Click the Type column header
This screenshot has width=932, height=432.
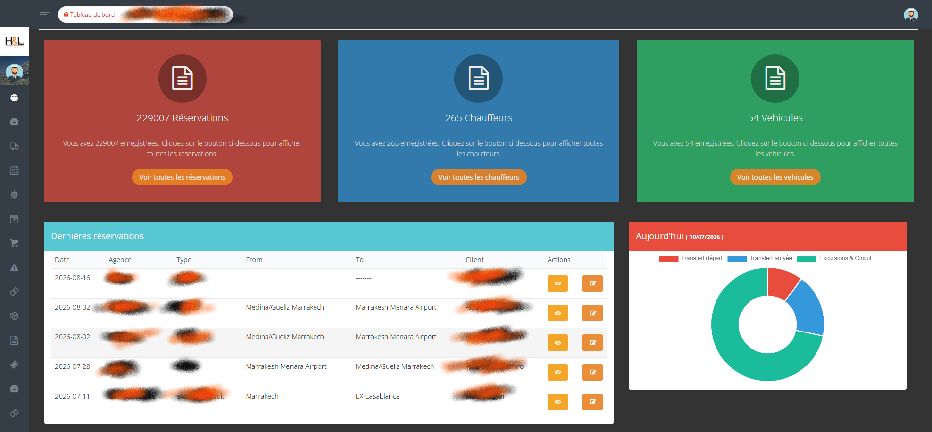pos(184,260)
